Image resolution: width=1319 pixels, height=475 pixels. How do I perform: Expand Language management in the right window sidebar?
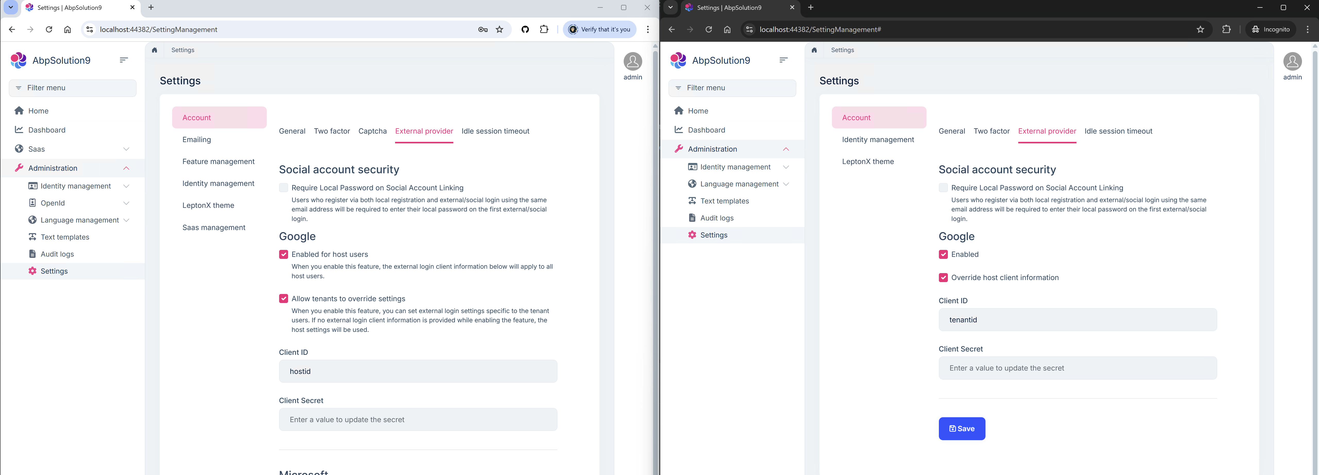click(786, 184)
